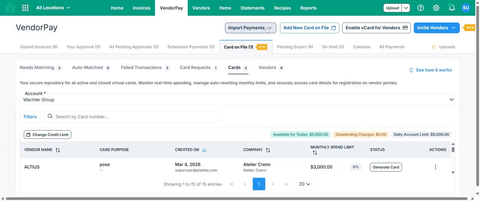The height and width of the screenshot is (201, 480).
Task: Open the Invite Vendors dropdown
Action: [436, 28]
